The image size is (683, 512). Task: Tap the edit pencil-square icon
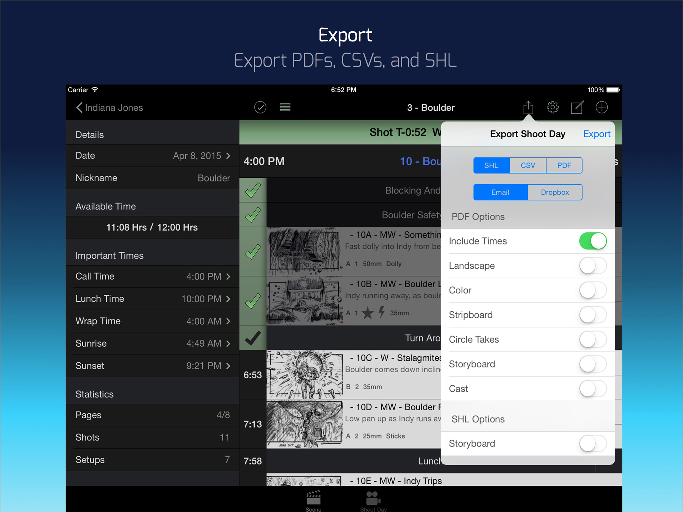pos(577,107)
